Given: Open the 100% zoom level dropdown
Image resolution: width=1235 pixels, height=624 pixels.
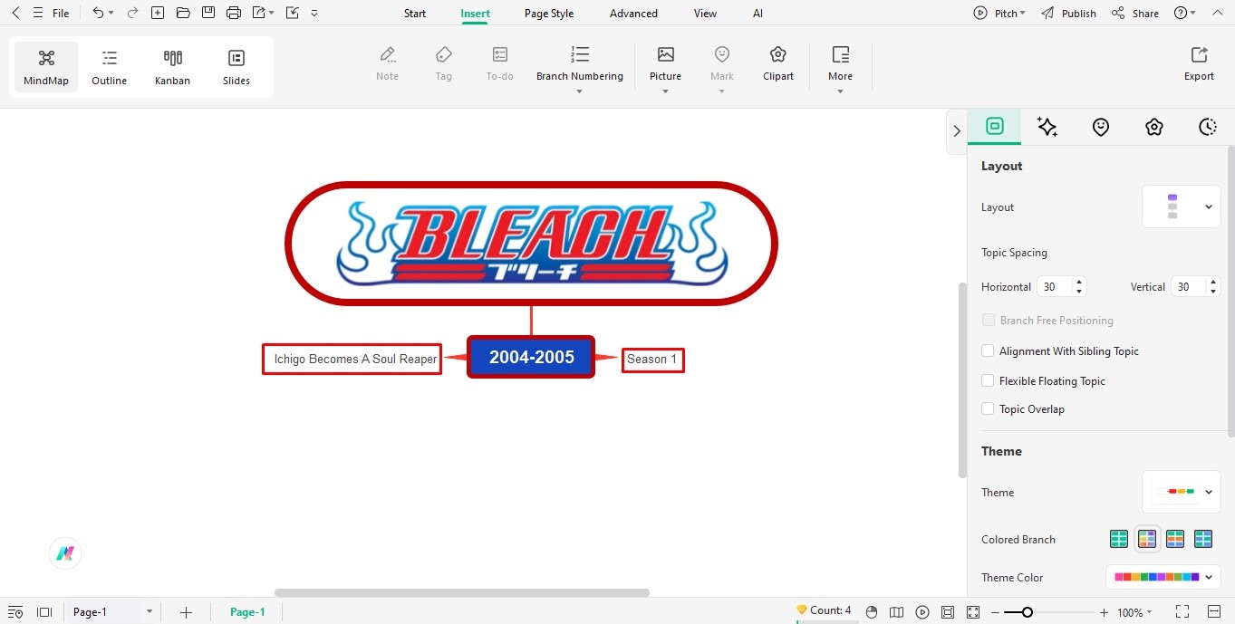Looking at the screenshot, I should [1135, 612].
